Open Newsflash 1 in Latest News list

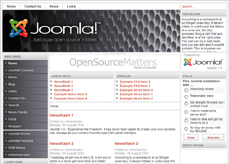[x=63, y=86]
